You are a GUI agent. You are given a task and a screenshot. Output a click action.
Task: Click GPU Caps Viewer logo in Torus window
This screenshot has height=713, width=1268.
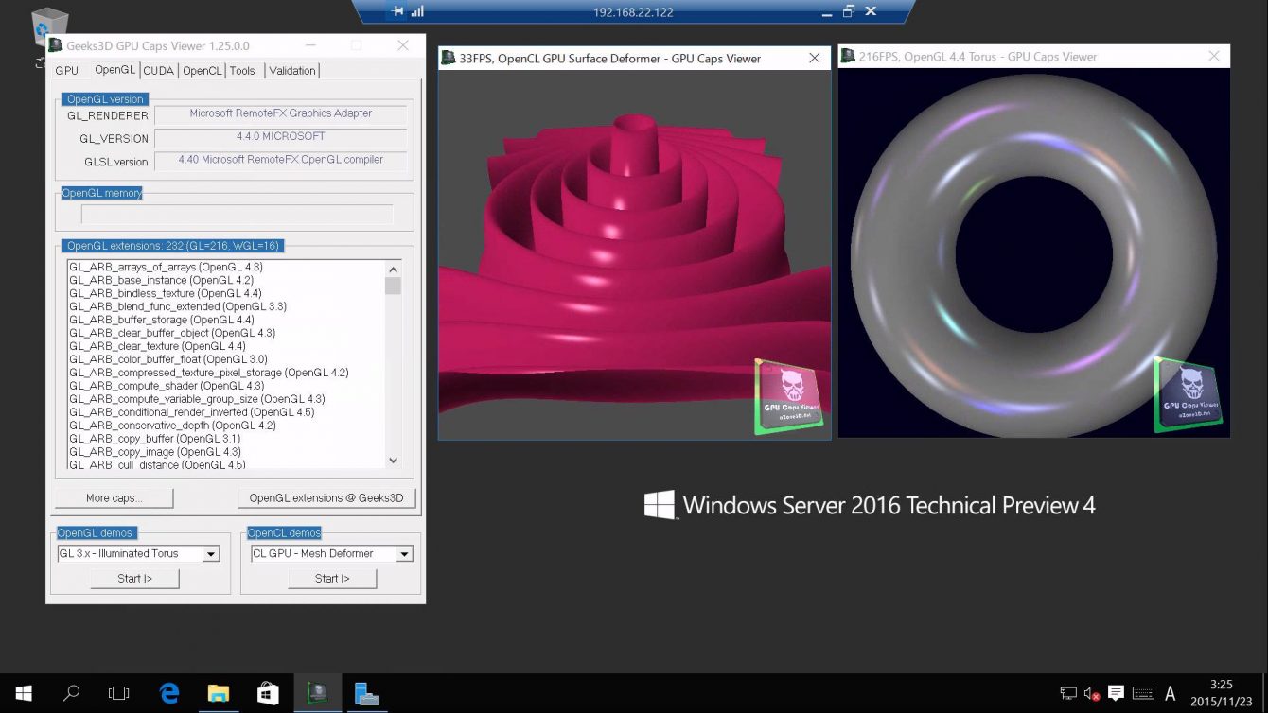pyautogui.click(x=1189, y=394)
